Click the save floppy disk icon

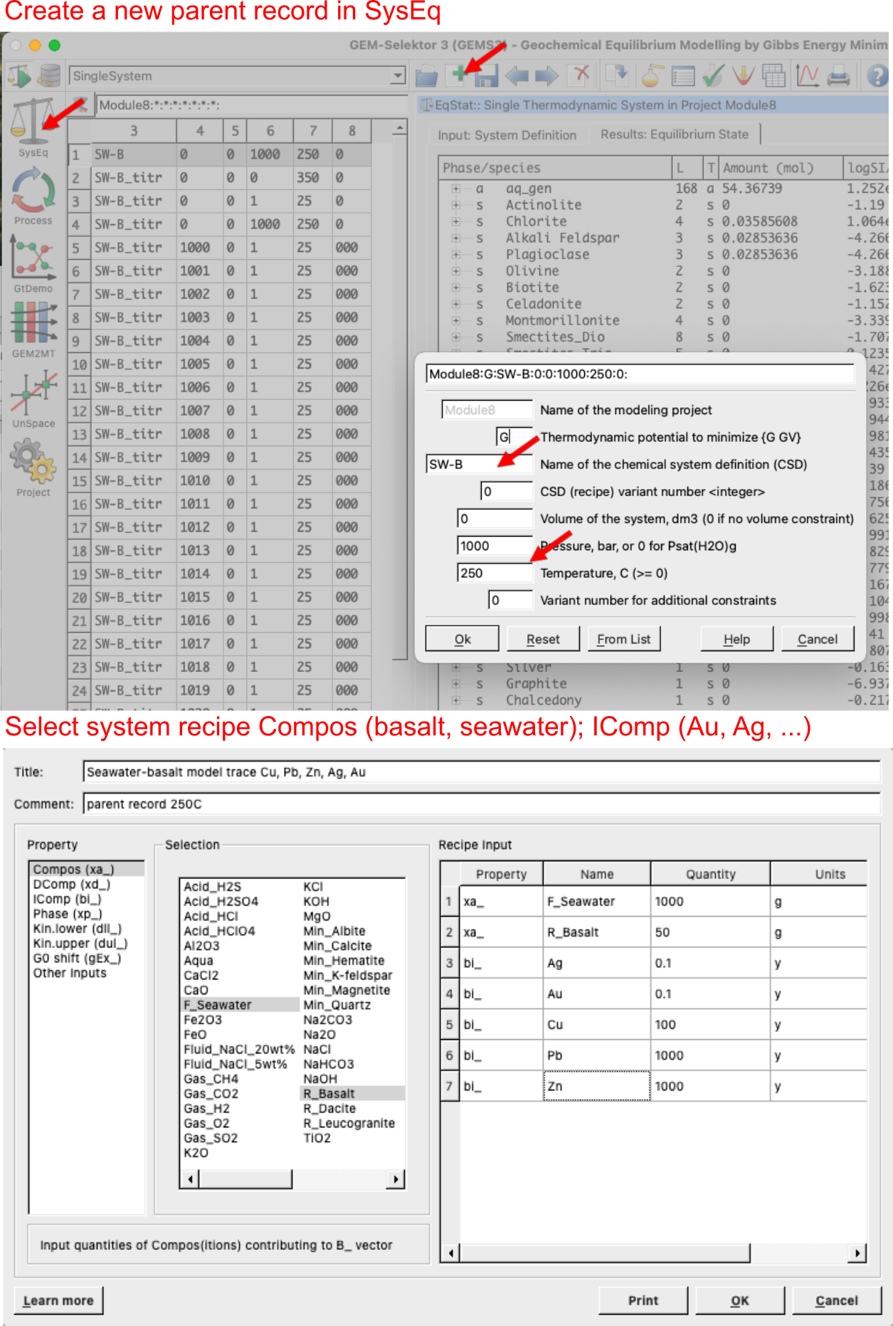[x=485, y=76]
